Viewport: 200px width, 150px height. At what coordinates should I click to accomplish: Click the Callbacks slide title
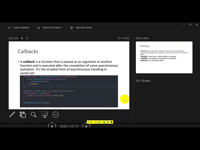click(x=28, y=51)
